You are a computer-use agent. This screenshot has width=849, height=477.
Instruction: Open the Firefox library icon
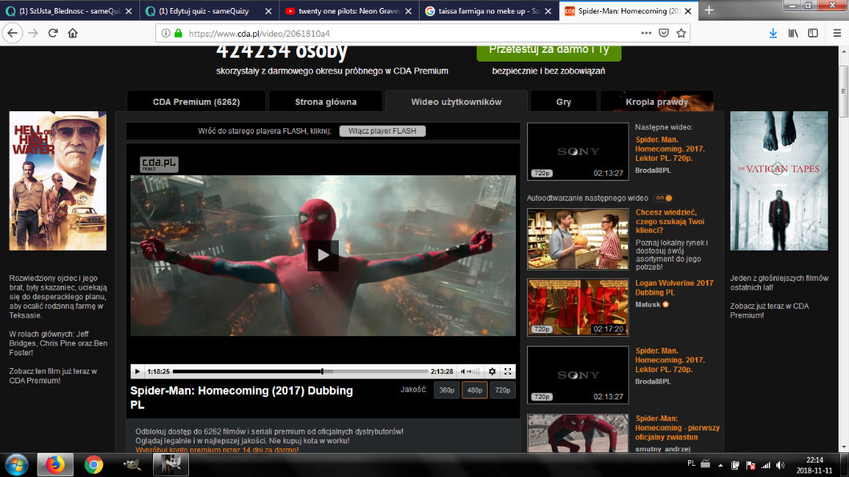[794, 33]
